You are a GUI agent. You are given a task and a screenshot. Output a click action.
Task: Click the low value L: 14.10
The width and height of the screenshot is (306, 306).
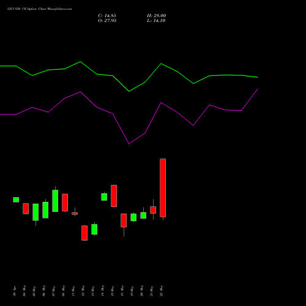(x=156, y=21)
